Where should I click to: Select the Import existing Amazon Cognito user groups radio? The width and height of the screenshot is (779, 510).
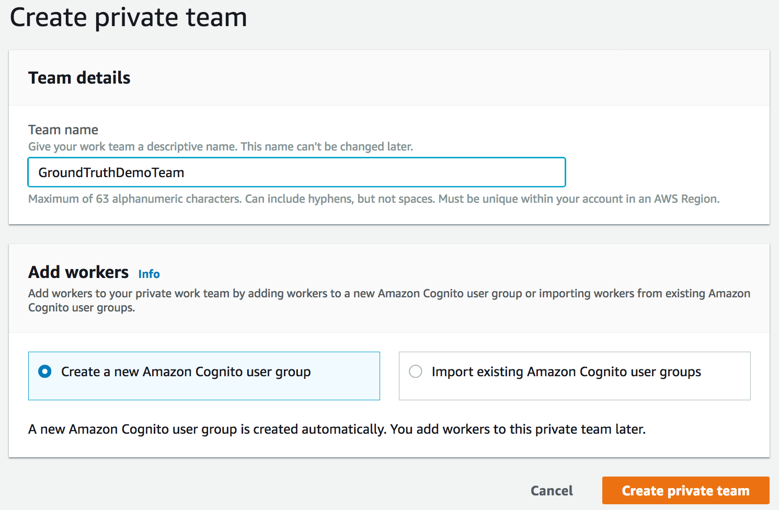click(416, 372)
